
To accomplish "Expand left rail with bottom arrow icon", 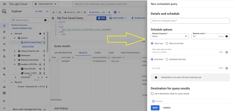I will coord(4,108).
